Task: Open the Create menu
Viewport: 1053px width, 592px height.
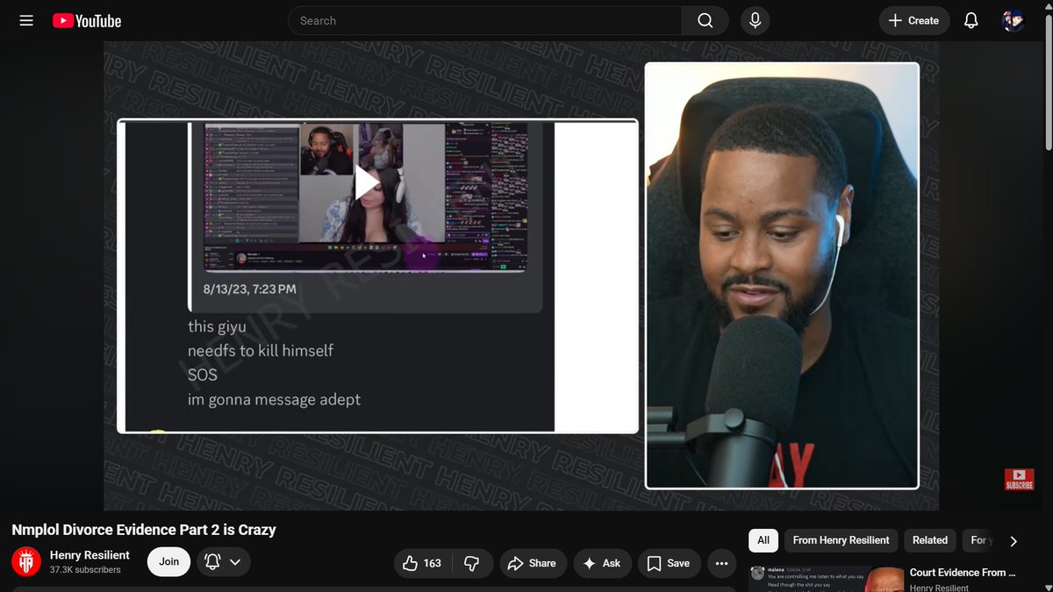Action: point(913,20)
